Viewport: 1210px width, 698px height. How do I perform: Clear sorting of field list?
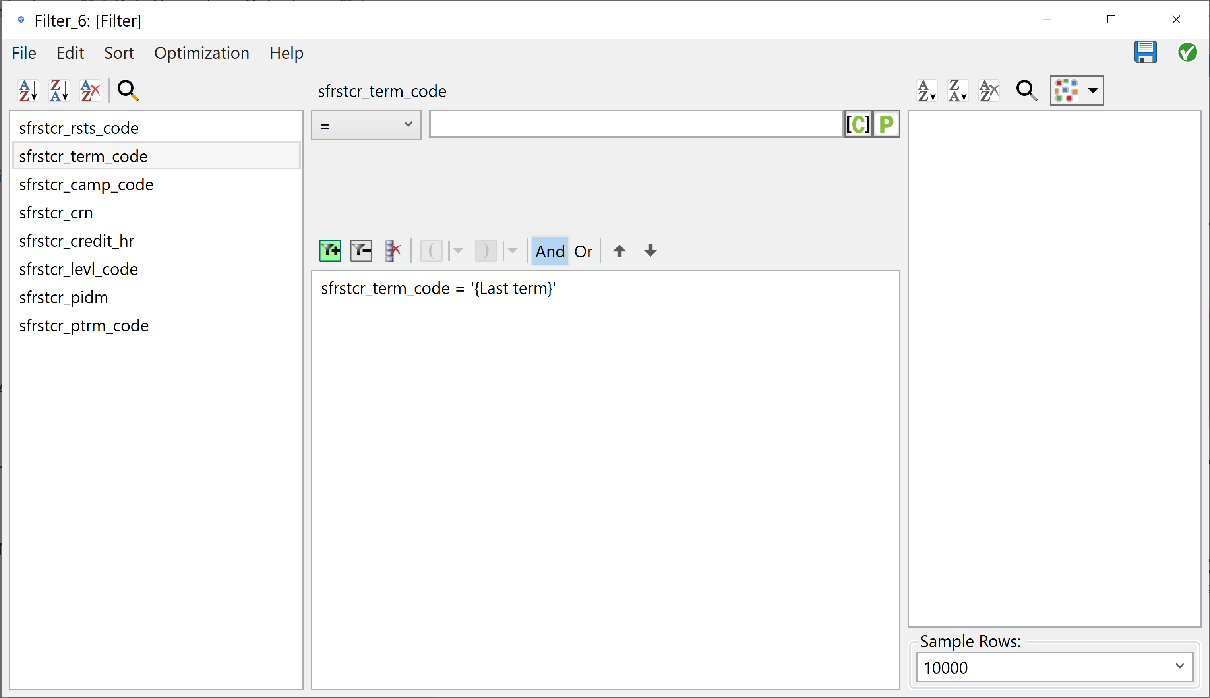click(90, 90)
